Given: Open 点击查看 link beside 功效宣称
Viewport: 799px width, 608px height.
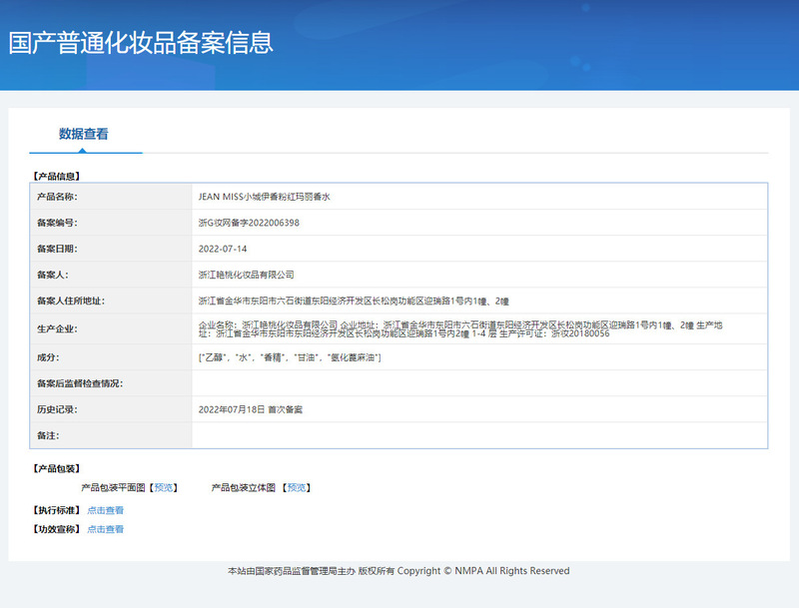Looking at the screenshot, I should pyautogui.click(x=106, y=529).
